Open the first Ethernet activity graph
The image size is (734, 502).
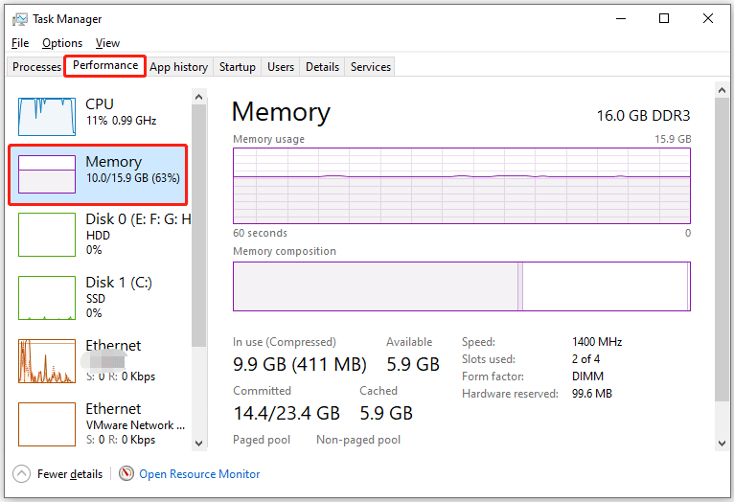(47, 361)
